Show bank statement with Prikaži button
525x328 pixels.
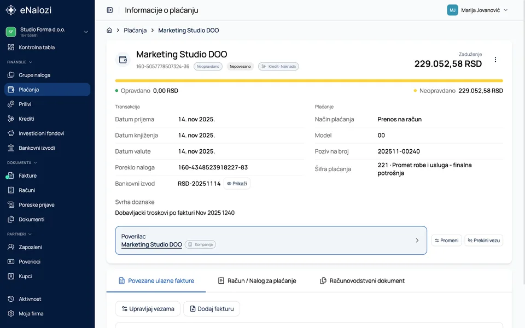coord(237,184)
